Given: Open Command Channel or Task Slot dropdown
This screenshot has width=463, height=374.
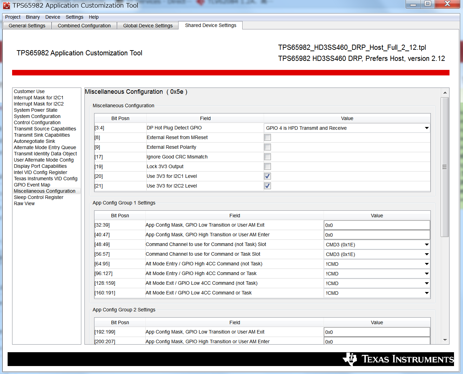Looking at the screenshot, I should pos(377,254).
